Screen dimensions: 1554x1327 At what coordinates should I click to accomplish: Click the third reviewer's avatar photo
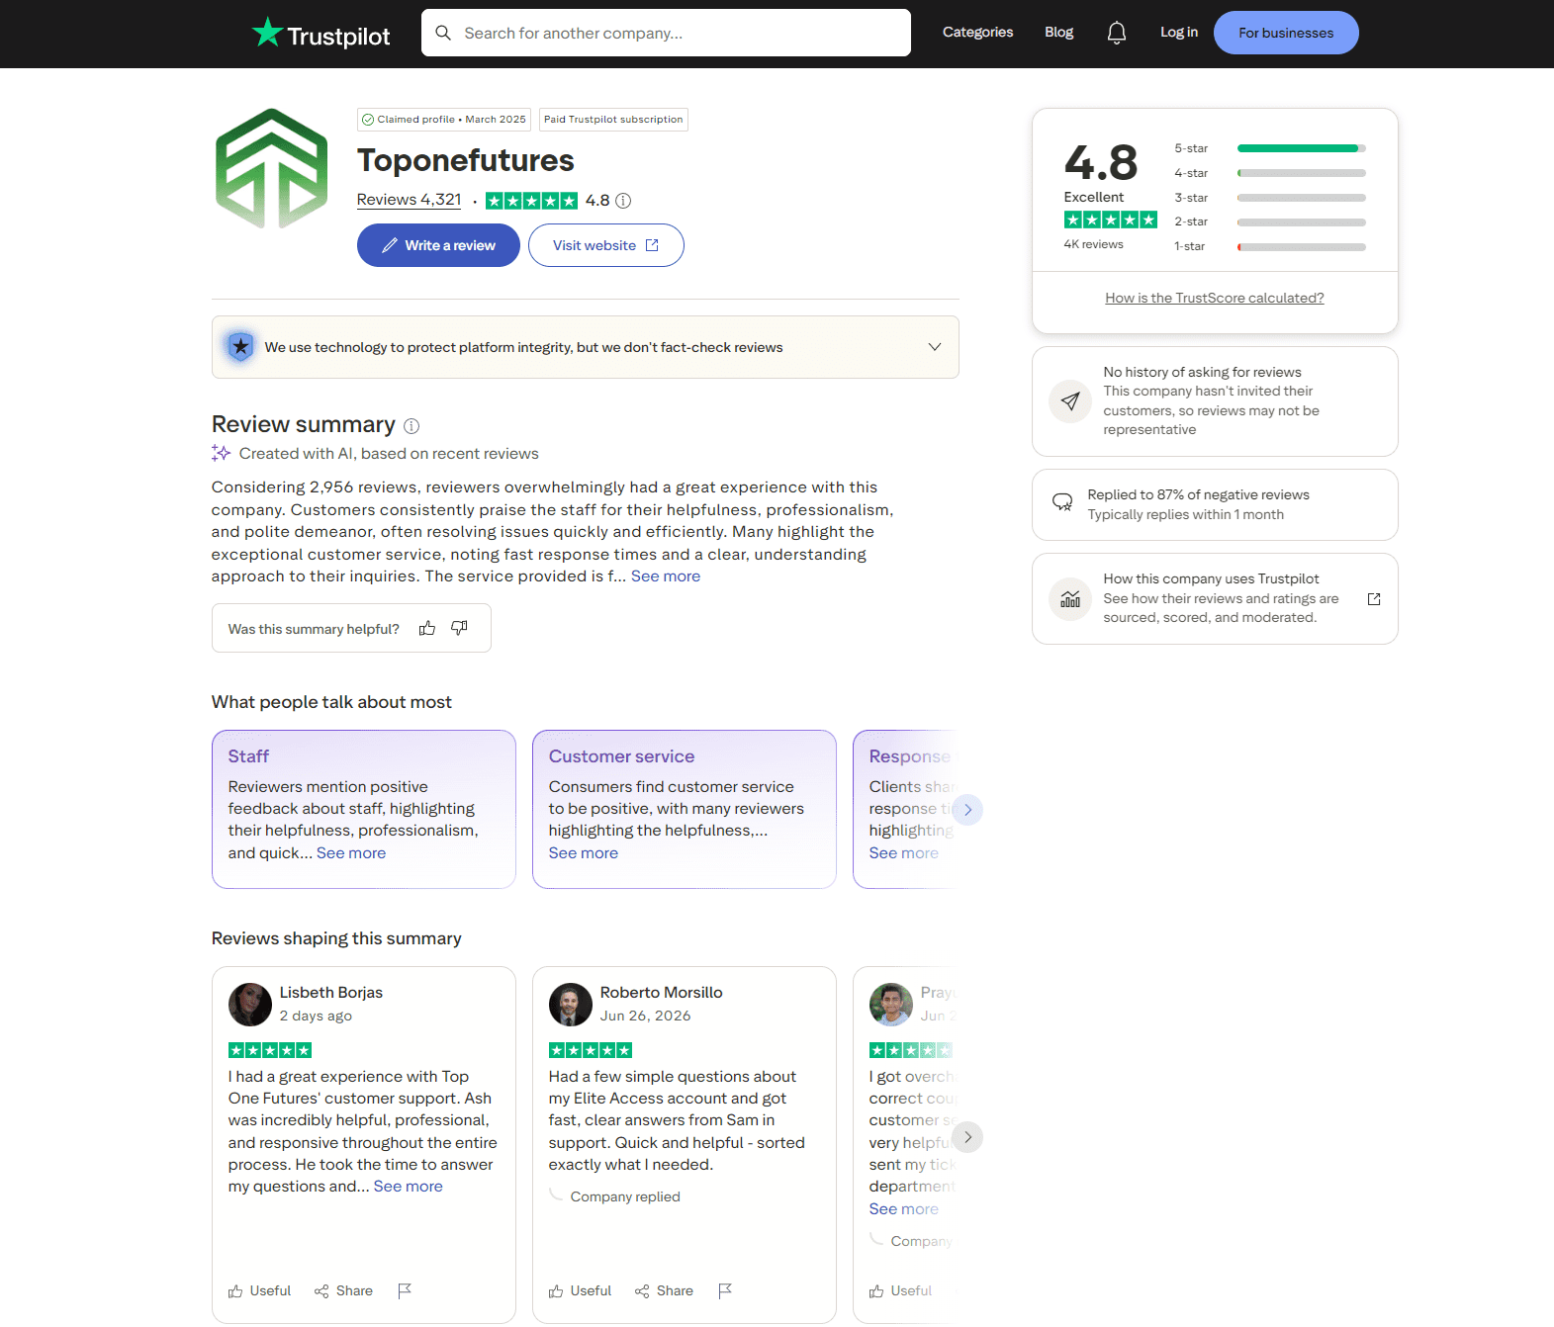click(x=891, y=1005)
